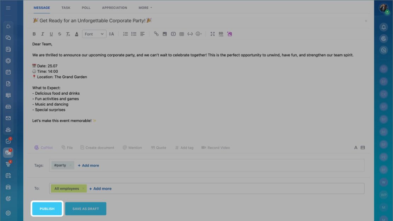This screenshot has height=221, width=393.
Task: Select the Message tab
Action: (x=42, y=8)
